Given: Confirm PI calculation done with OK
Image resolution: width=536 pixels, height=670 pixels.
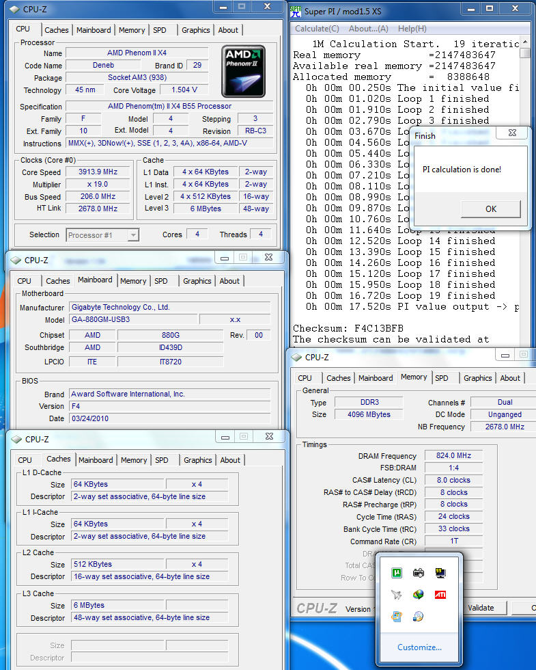Looking at the screenshot, I should [x=491, y=209].
